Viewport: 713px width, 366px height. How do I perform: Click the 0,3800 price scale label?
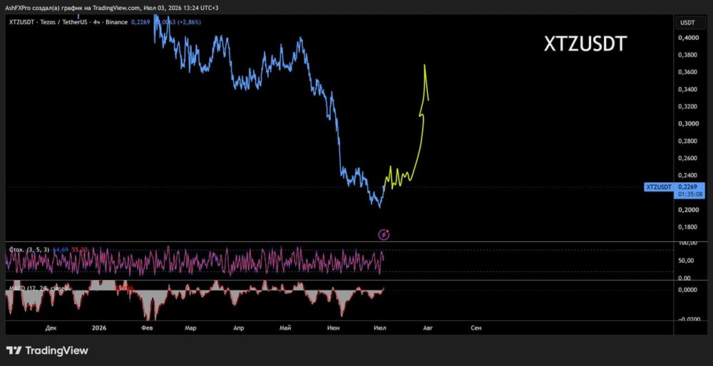click(686, 55)
